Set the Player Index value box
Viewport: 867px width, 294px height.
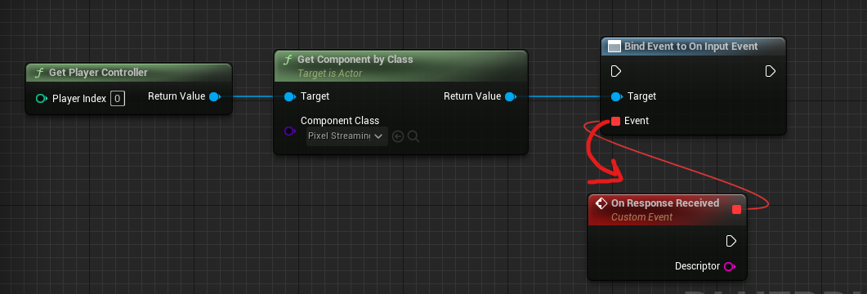coord(117,99)
